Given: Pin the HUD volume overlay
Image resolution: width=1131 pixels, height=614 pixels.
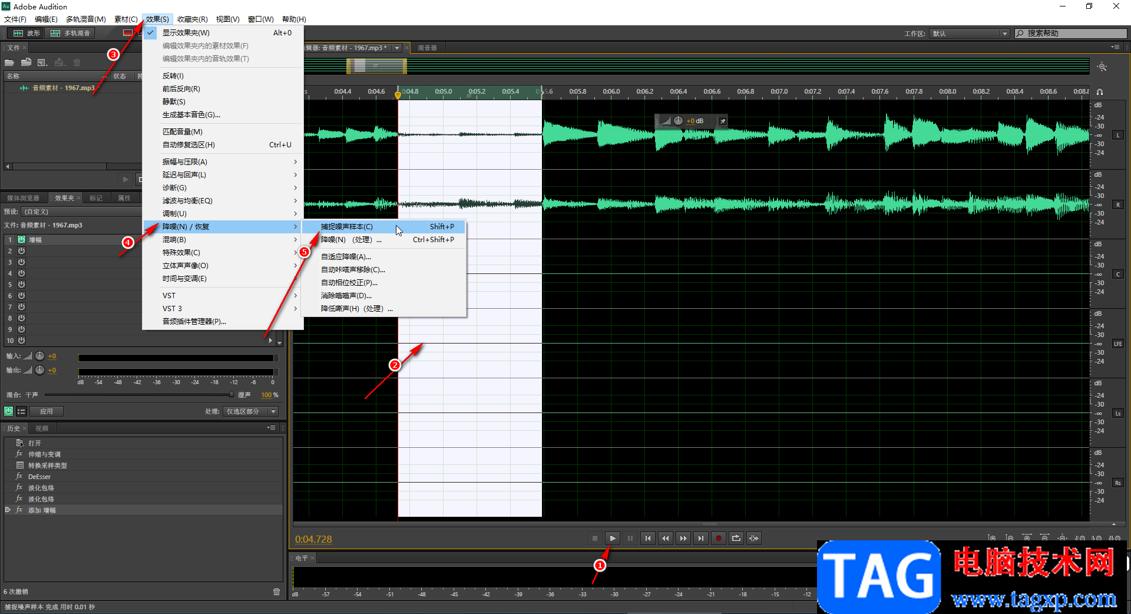Looking at the screenshot, I should (x=723, y=121).
